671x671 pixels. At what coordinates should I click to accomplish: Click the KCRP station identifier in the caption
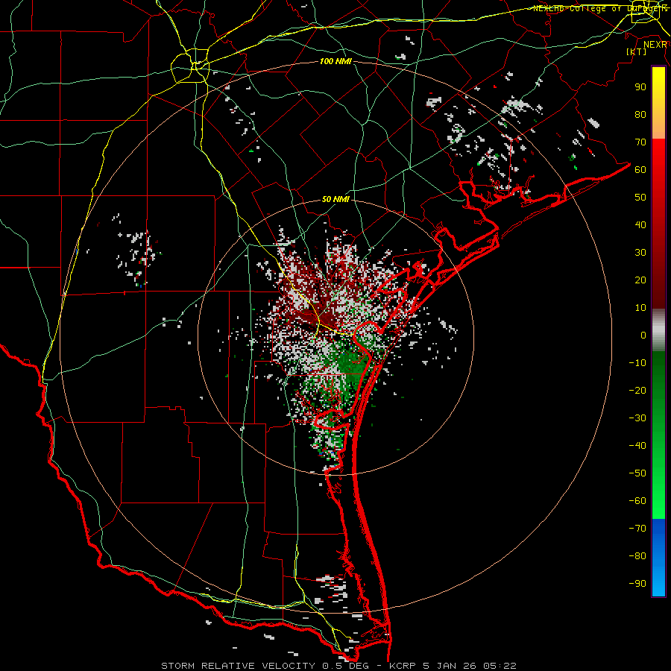click(x=403, y=666)
